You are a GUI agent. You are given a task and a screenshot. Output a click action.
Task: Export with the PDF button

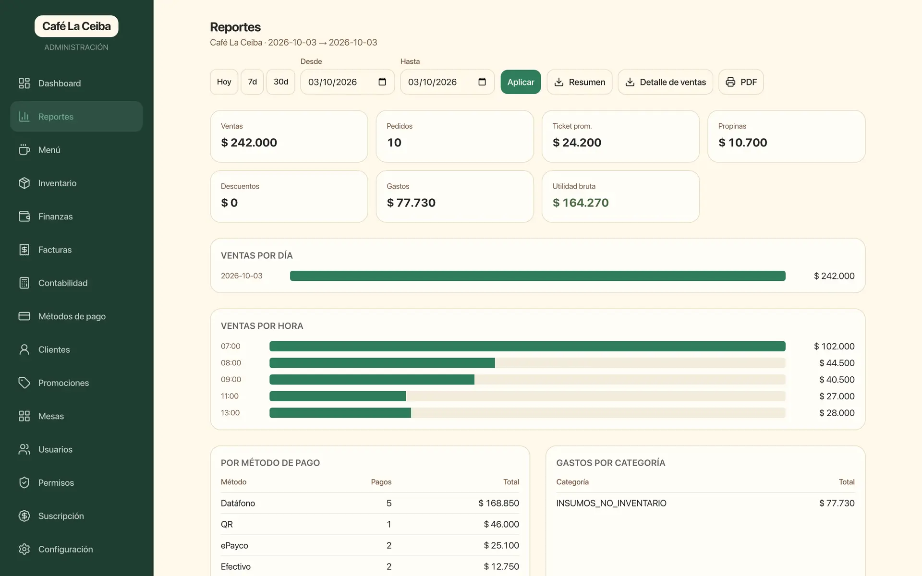(x=741, y=82)
